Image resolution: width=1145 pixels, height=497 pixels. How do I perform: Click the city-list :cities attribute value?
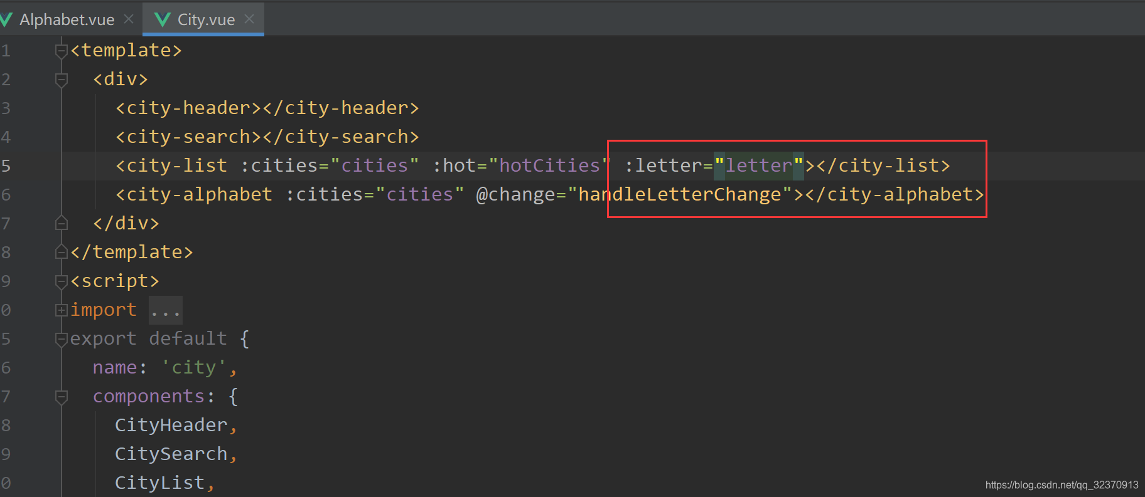(374, 165)
